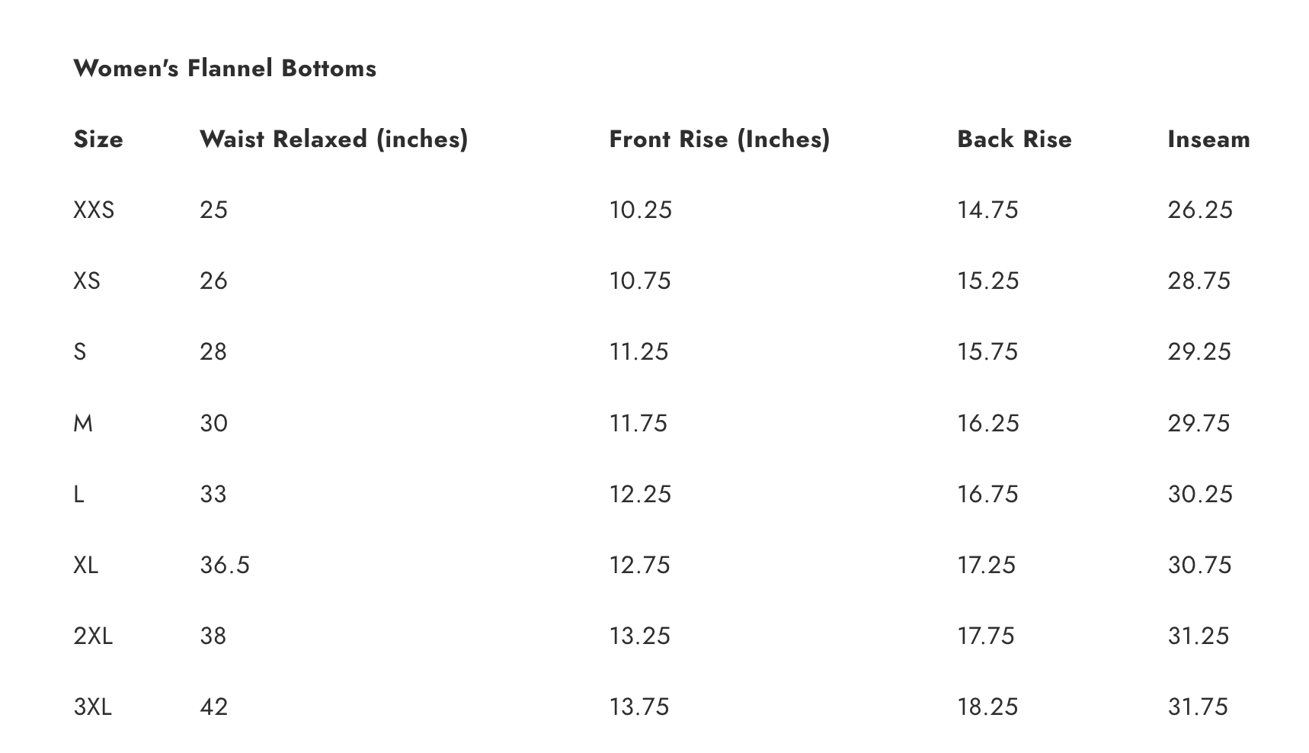Click the back rise value 16.25
The height and width of the screenshot is (753, 1309).
[x=987, y=423]
